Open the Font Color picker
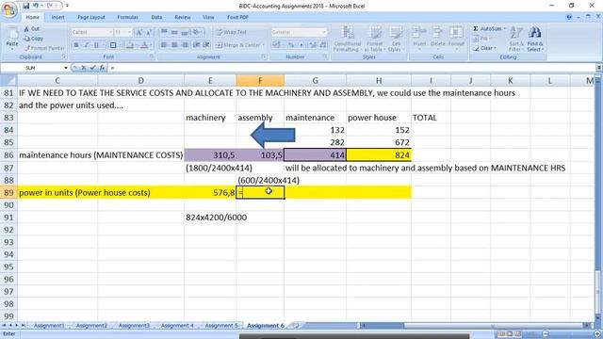Image resolution: width=603 pixels, height=339 pixels. [x=144, y=45]
